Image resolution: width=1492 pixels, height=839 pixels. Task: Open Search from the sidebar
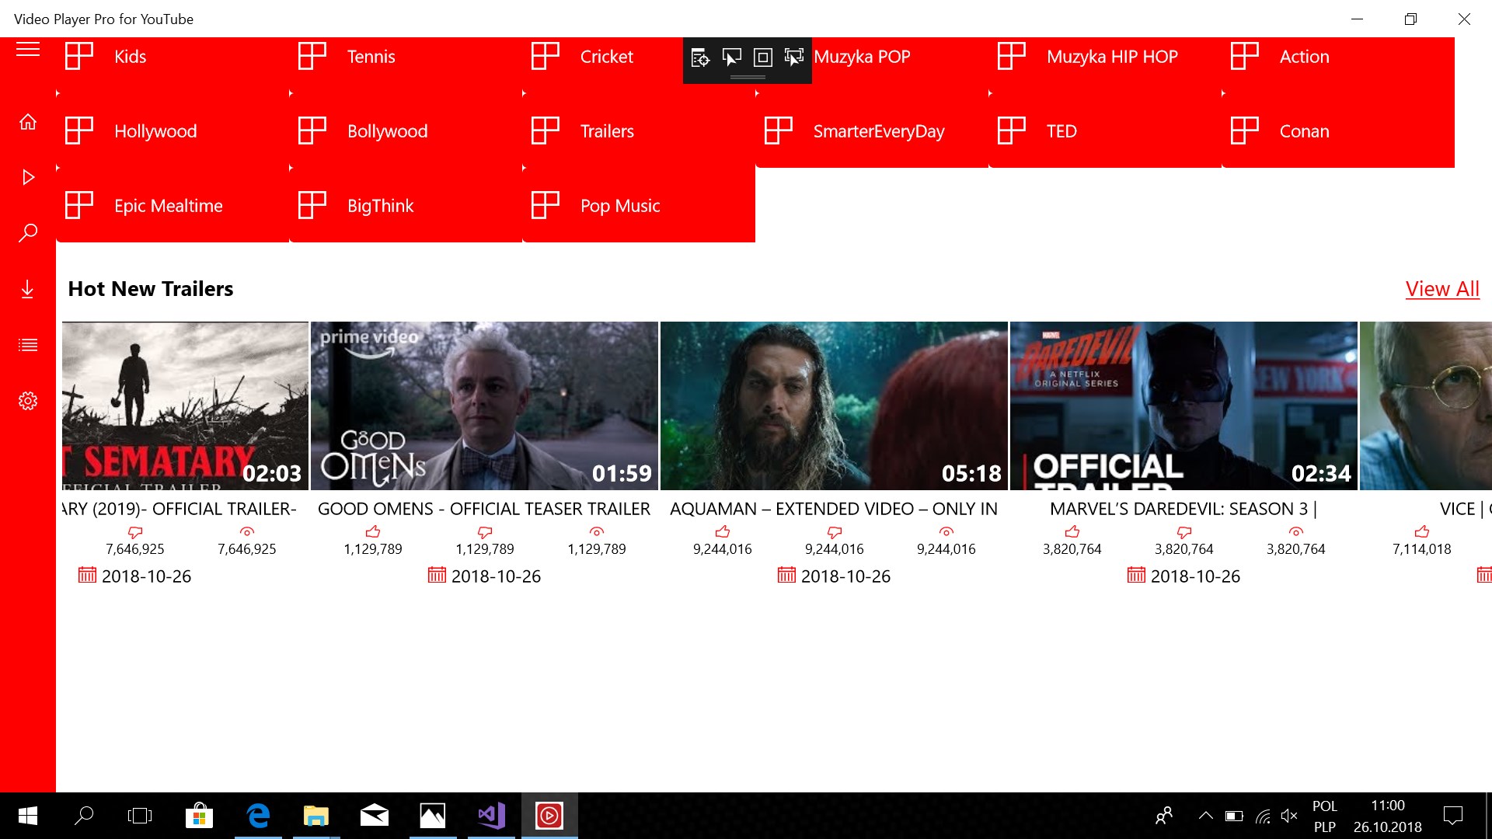click(x=28, y=232)
